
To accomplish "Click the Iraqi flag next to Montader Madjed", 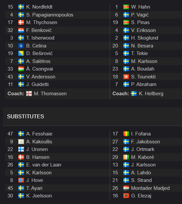I will (126, 188).
